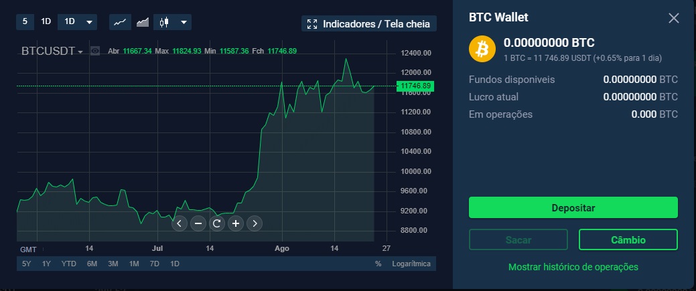Viewport: 696px width, 291px height.
Task: Select the line chart style icon
Action: tap(120, 22)
